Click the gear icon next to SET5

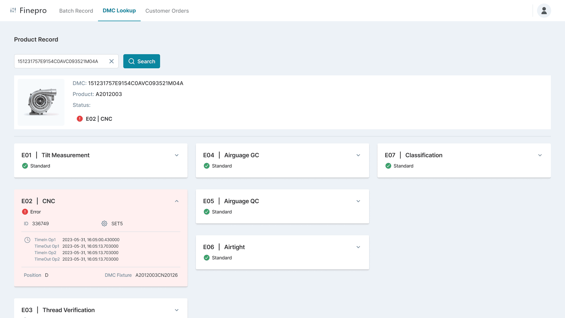click(104, 223)
